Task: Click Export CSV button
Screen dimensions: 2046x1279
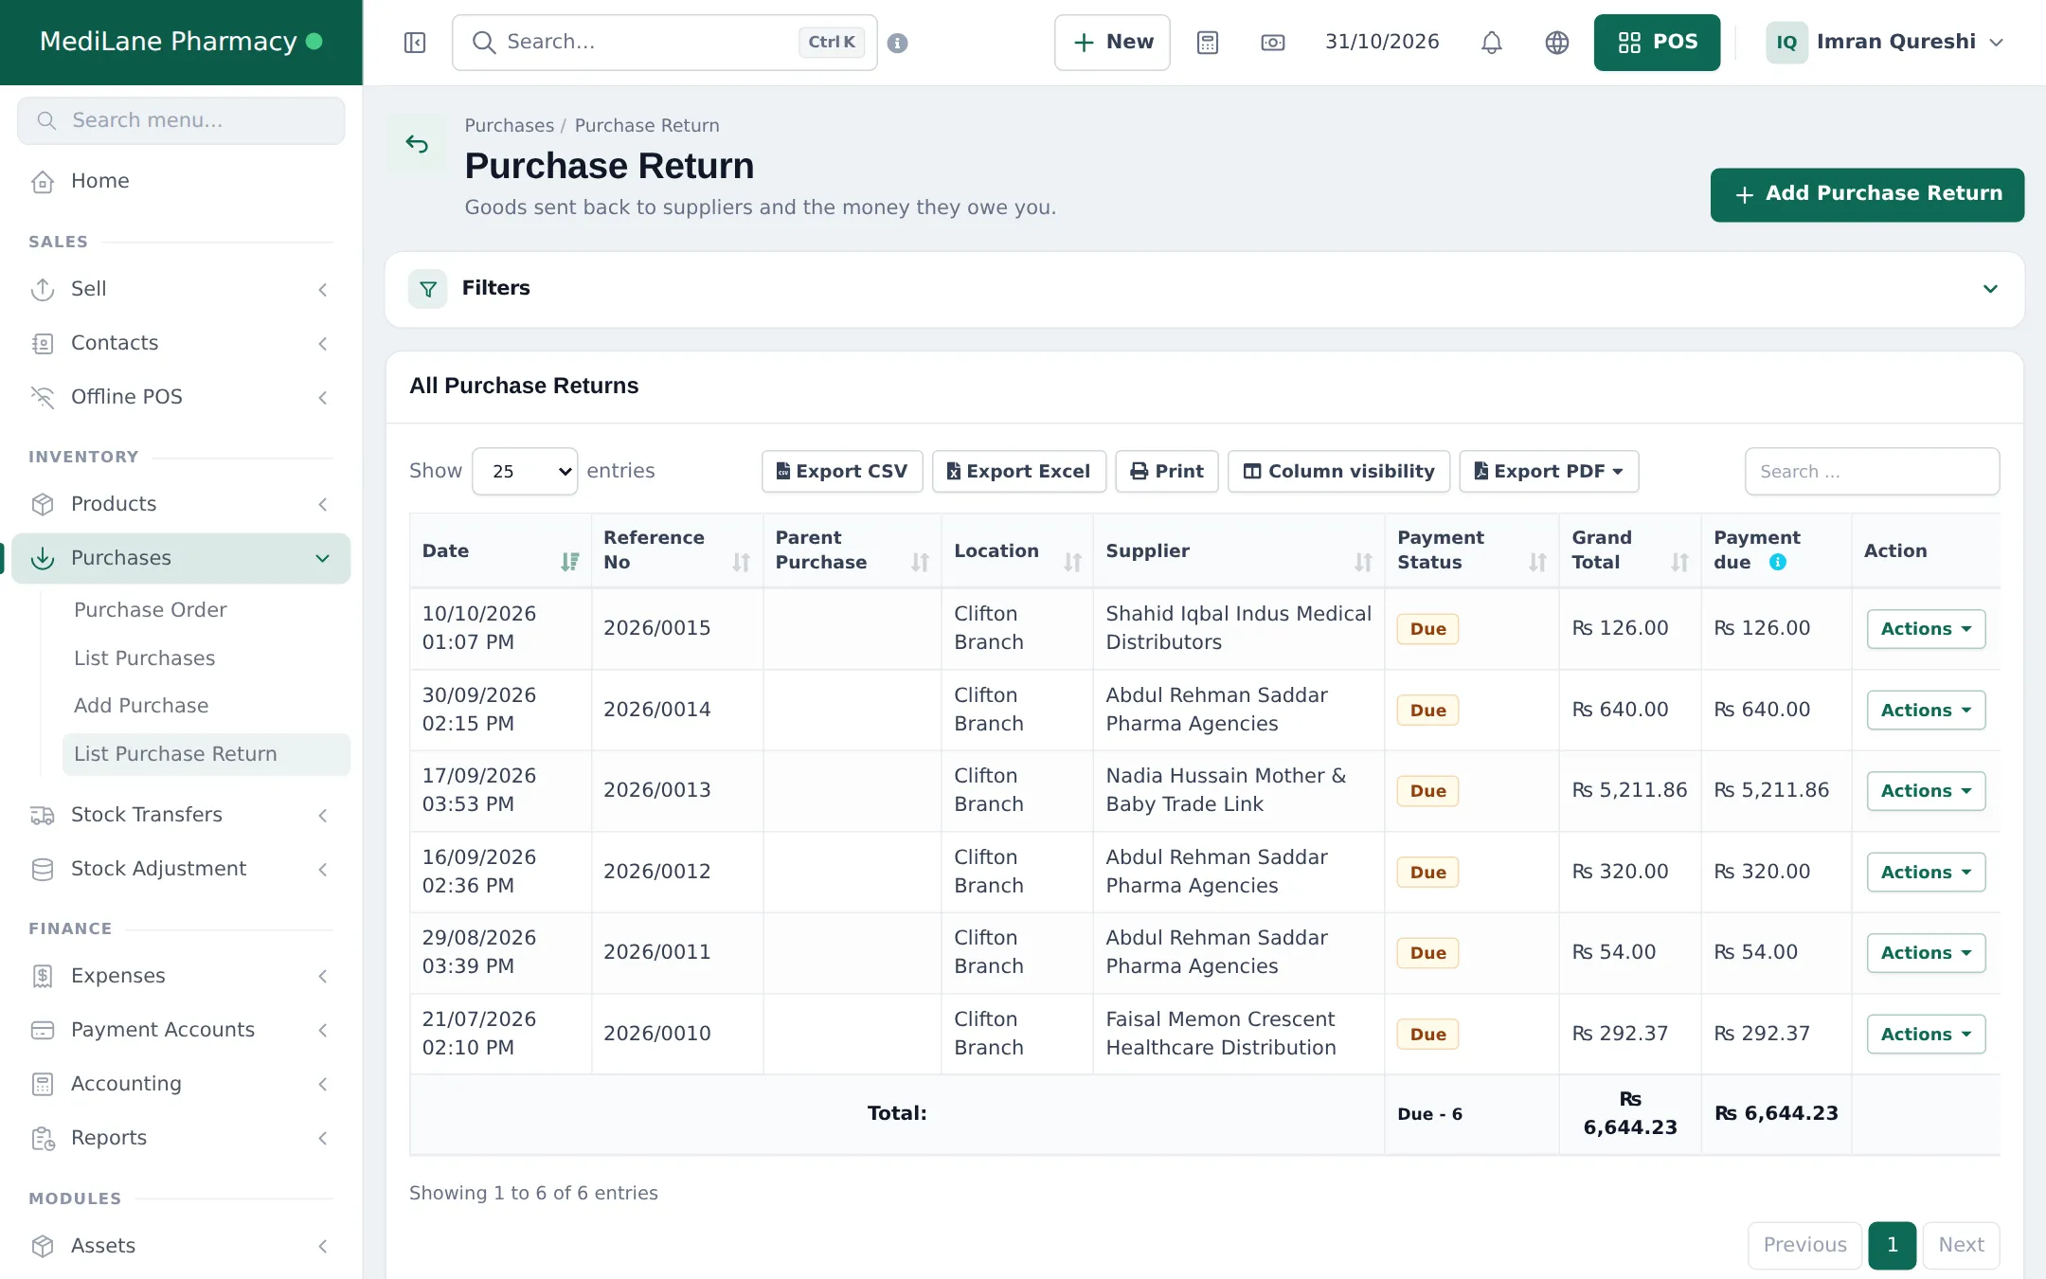Action: tap(842, 471)
